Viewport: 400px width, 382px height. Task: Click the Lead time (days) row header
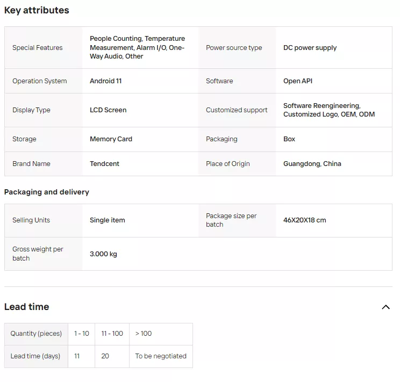[35, 356]
